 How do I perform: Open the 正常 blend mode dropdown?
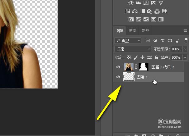point(133,49)
